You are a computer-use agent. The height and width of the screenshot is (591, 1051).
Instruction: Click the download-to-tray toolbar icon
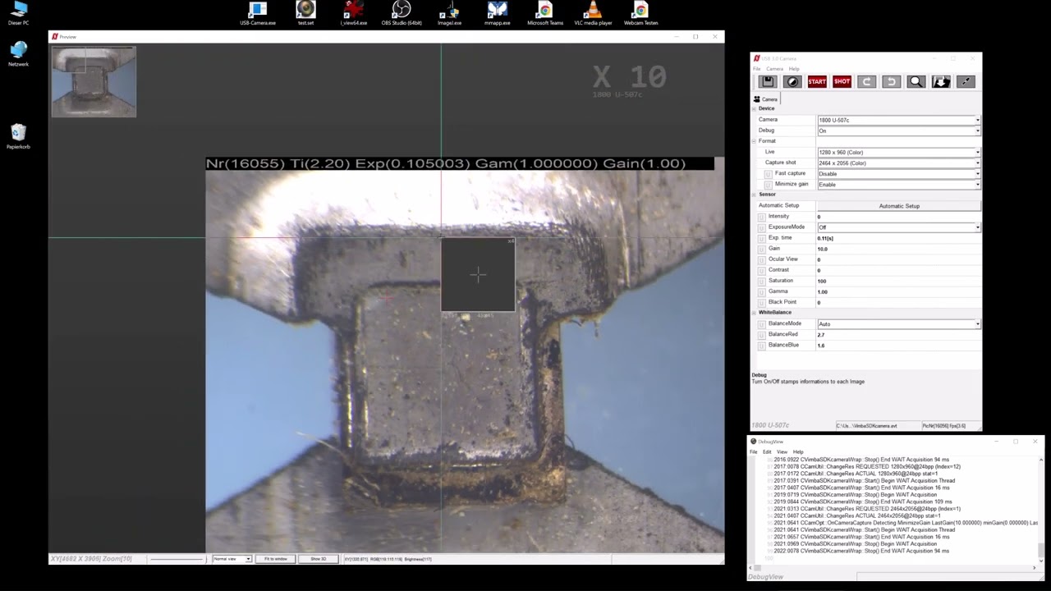tap(941, 81)
